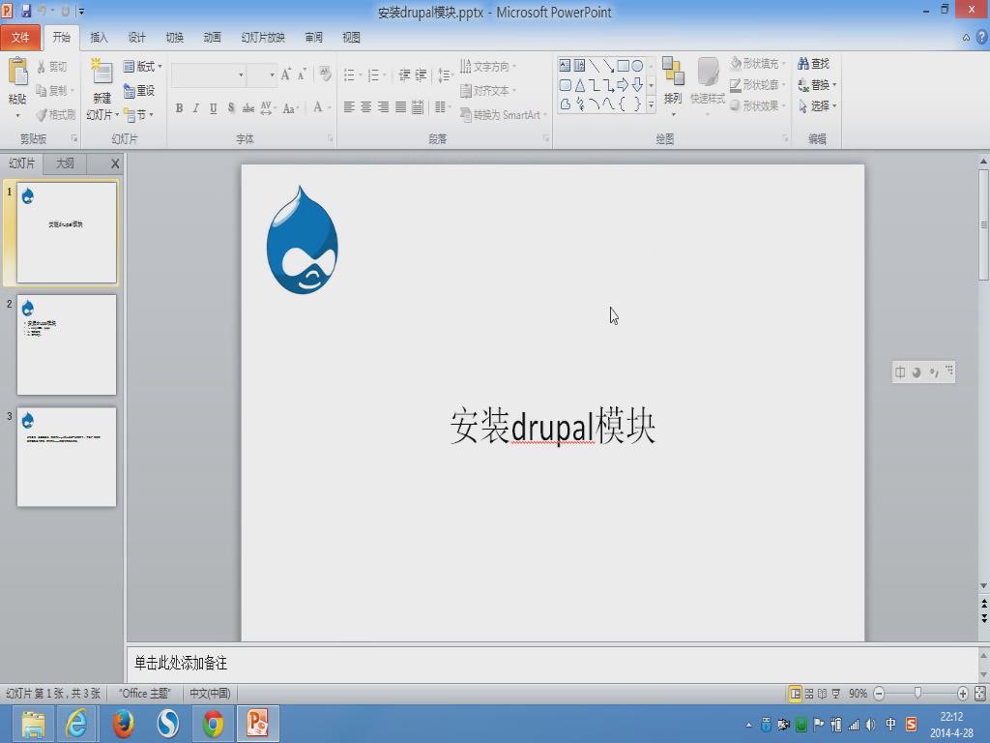Click the 剪切 (Cut) scissors icon
990x743 pixels.
click(42, 67)
